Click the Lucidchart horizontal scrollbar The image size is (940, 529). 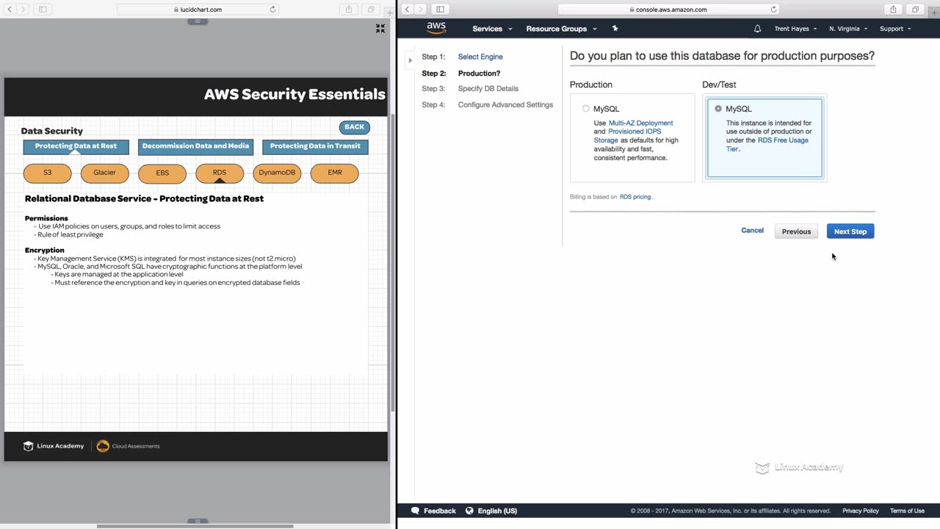click(x=195, y=526)
